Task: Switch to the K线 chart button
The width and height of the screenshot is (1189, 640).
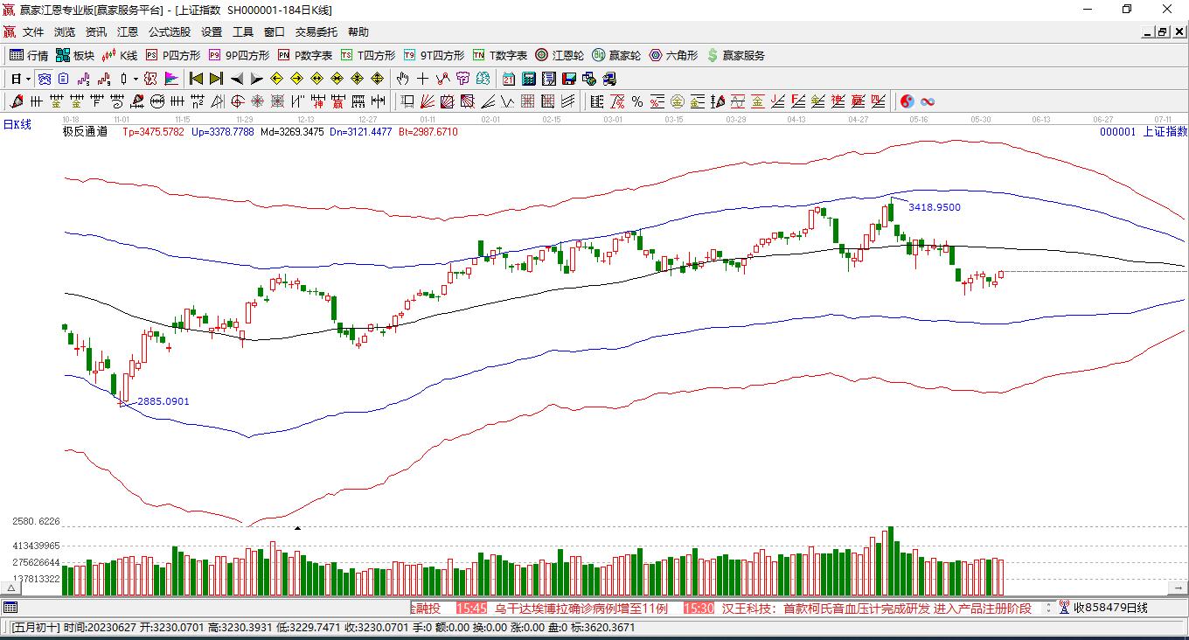Action: (120, 55)
